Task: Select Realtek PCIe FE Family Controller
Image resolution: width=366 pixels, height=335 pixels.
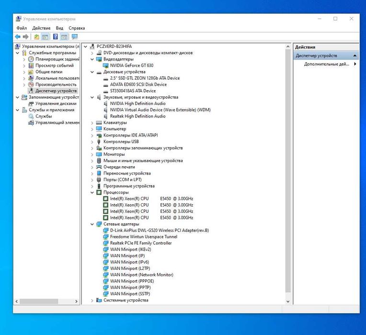Action: [141, 243]
